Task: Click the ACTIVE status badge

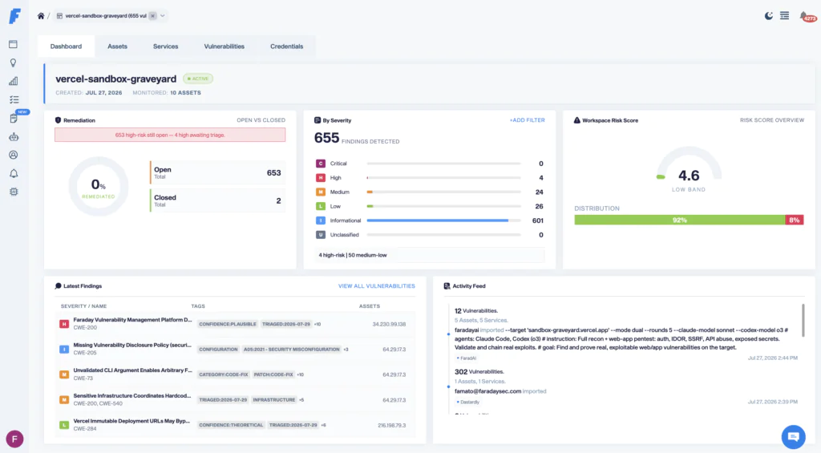Action: pos(198,79)
